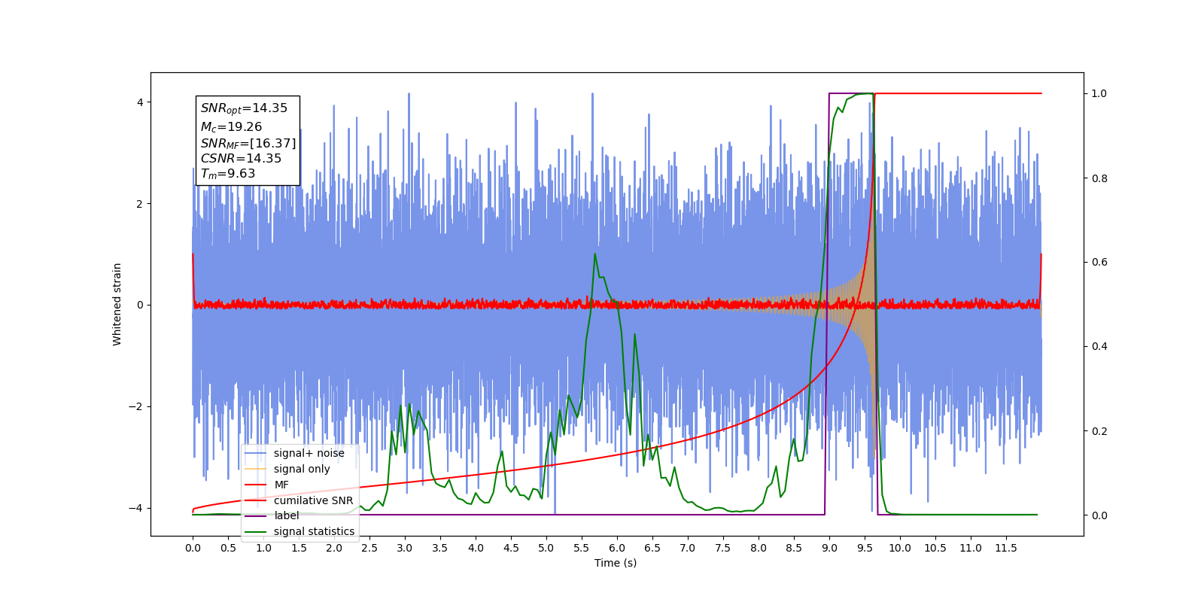The width and height of the screenshot is (1204, 602).
Task: Click the right y-axis tick label 1.0
Action: [x=1099, y=93]
